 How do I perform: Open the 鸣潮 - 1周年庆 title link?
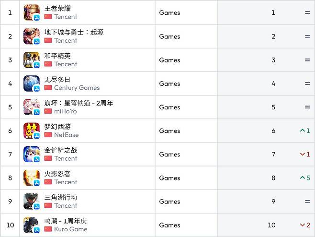tap(66, 221)
